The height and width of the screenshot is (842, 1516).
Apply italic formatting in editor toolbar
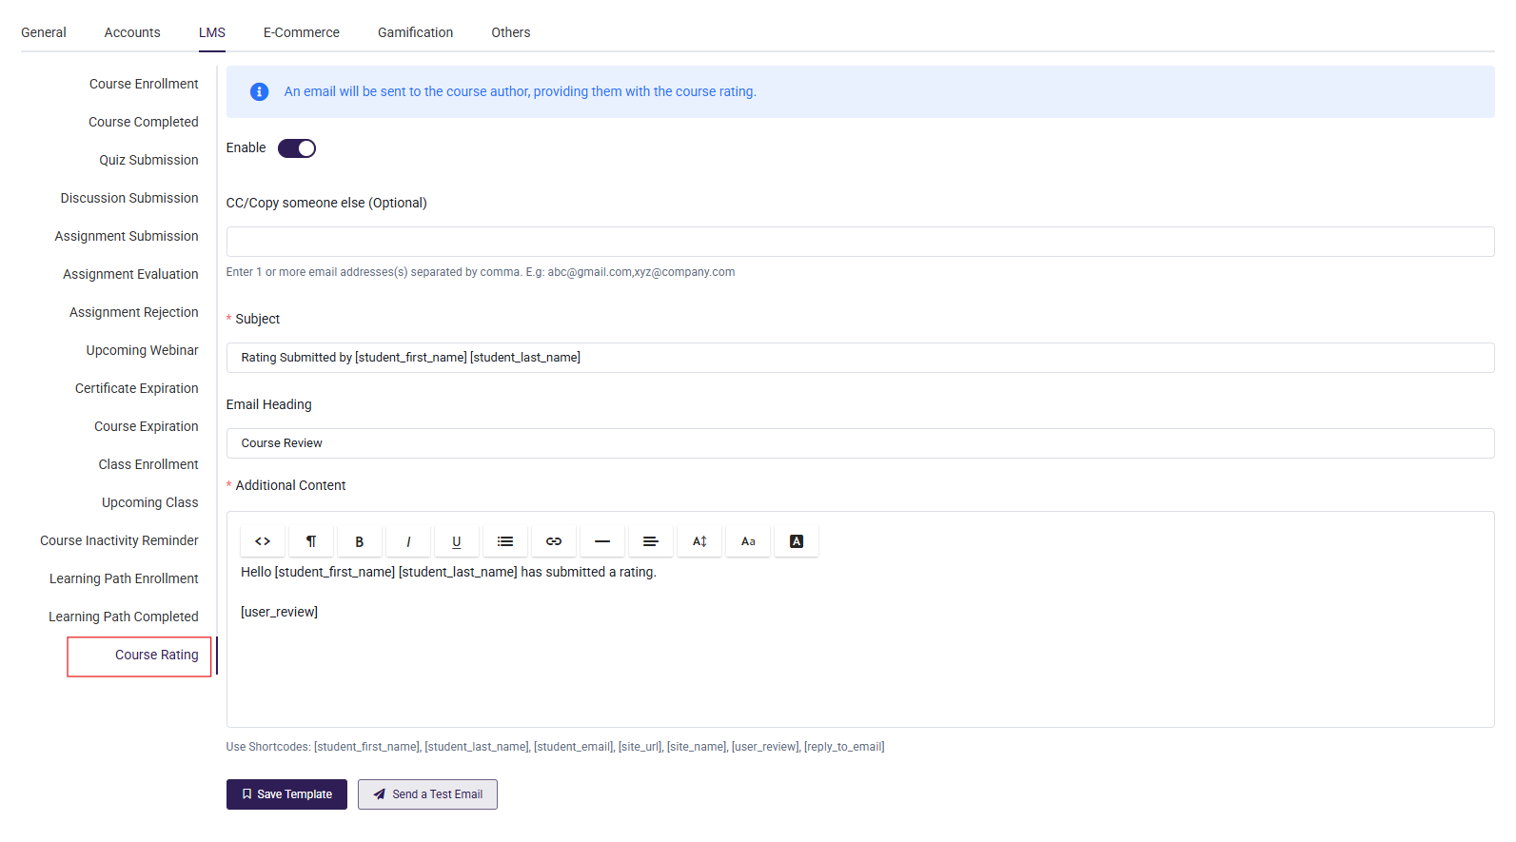[408, 541]
